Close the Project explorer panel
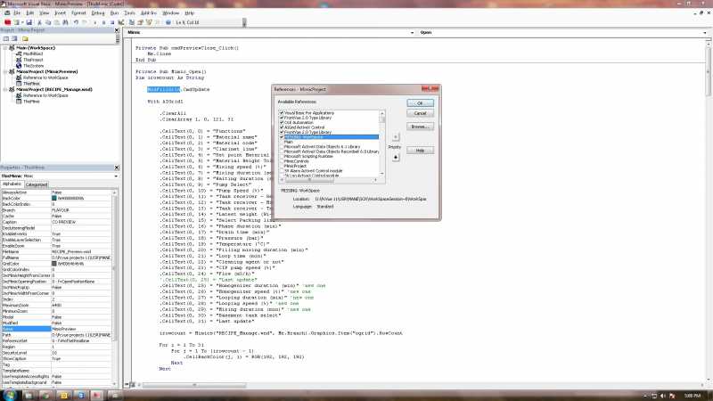 coord(117,30)
